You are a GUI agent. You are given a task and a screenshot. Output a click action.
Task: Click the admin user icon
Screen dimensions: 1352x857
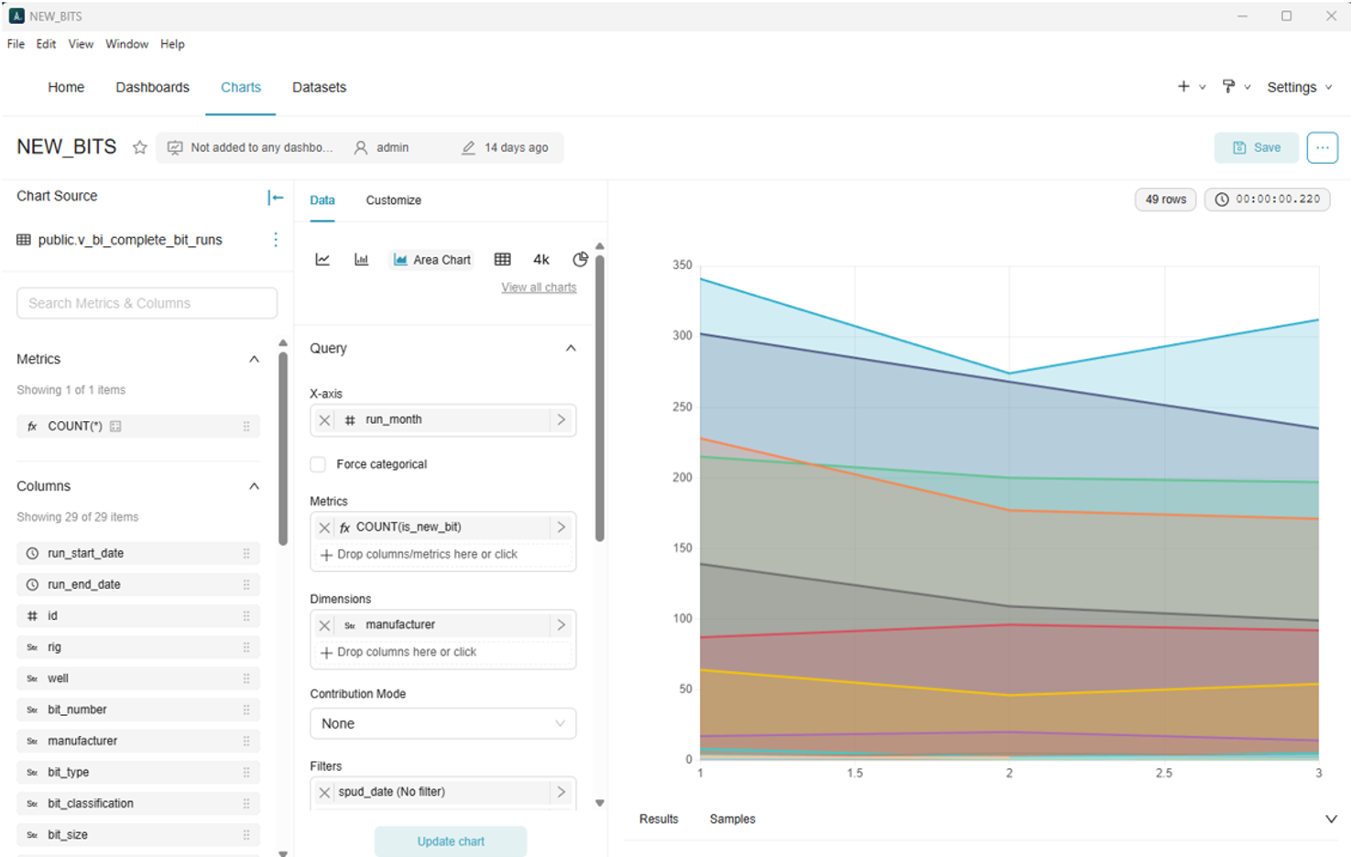[361, 147]
